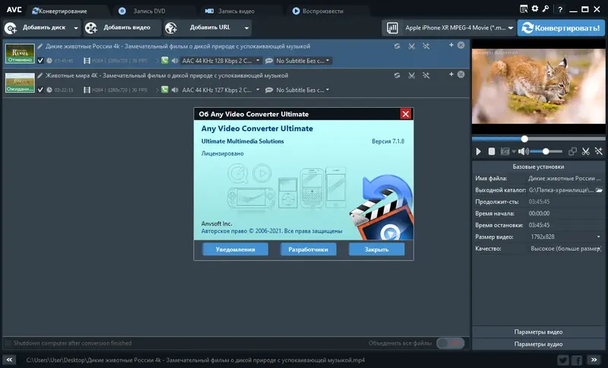Open the Конвертирование tab
This screenshot has width=608, height=368.
point(59,11)
